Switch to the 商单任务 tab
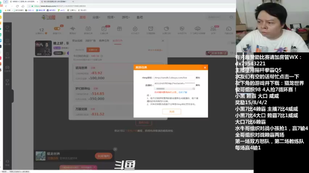 104,41
